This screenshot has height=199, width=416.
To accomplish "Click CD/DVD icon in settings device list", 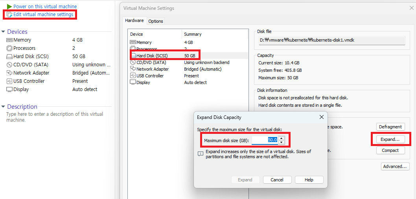I will click(133, 62).
